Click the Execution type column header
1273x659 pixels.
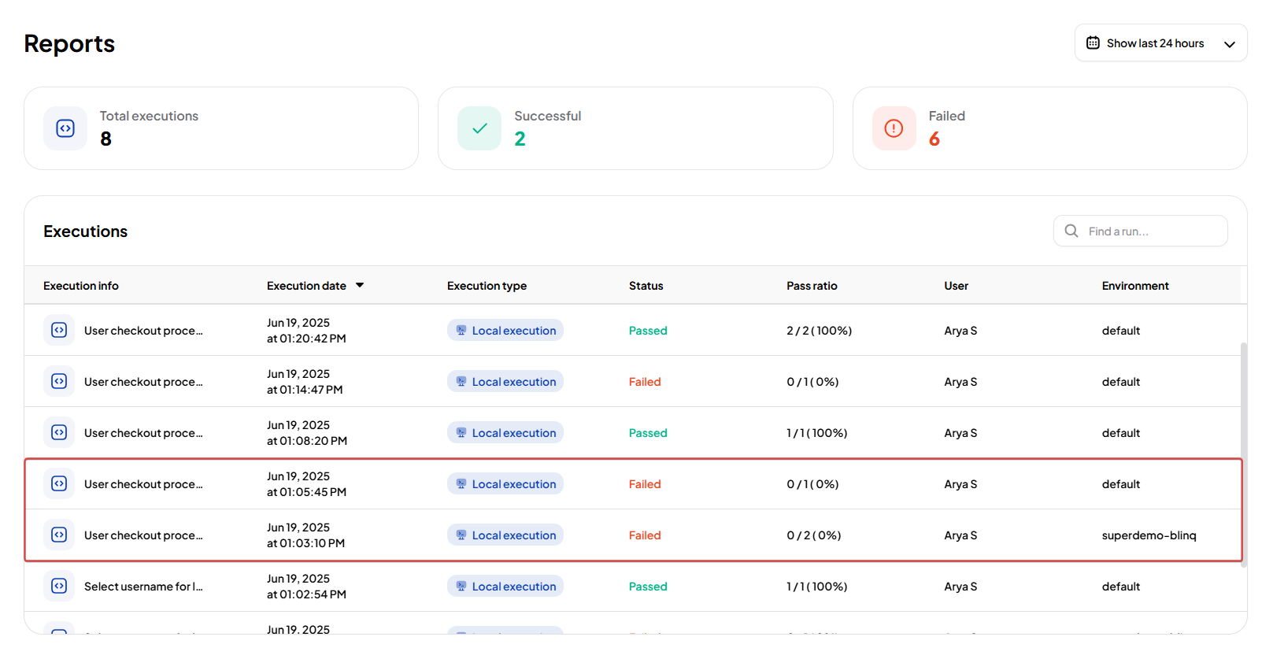coord(487,286)
